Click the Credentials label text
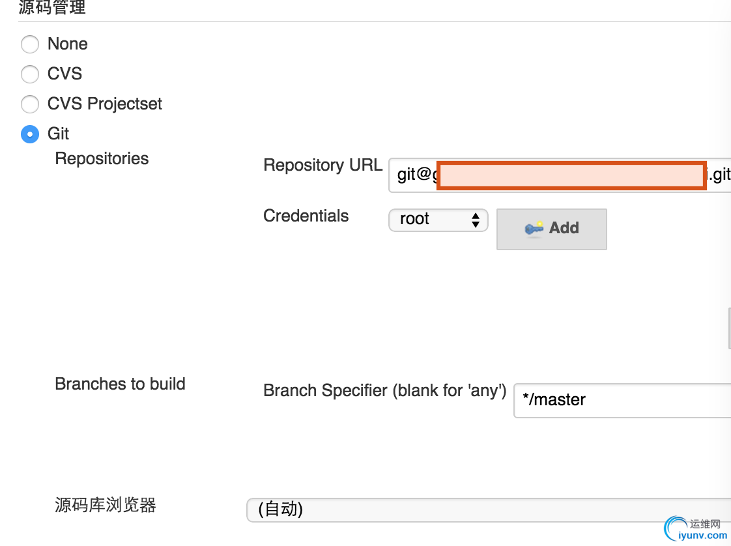 [306, 216]
